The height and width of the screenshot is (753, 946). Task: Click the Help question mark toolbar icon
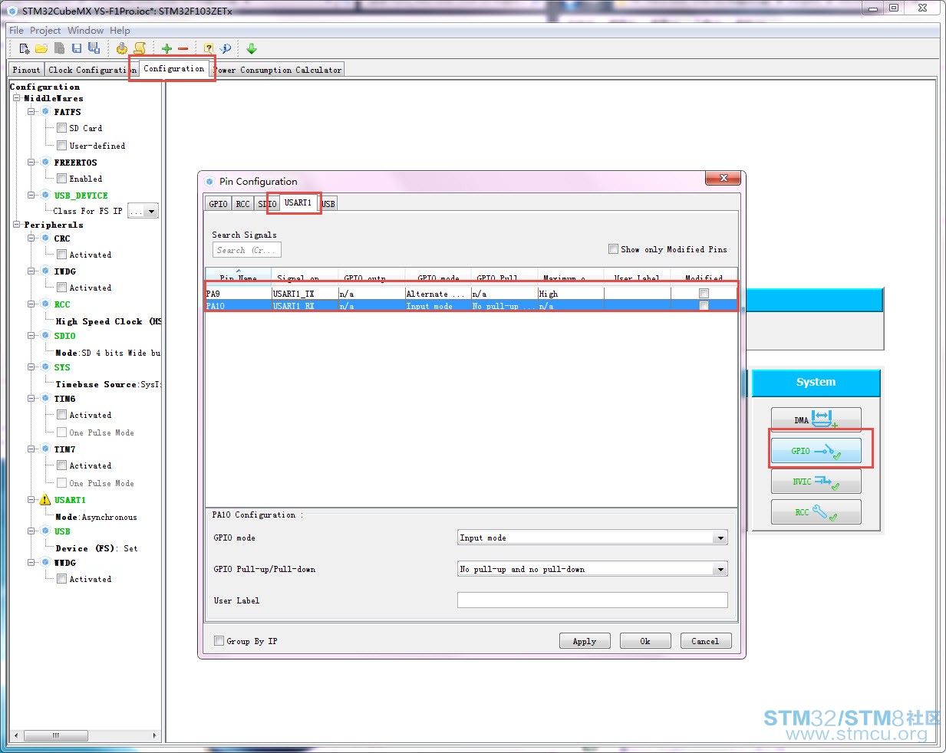pos(208,48)
